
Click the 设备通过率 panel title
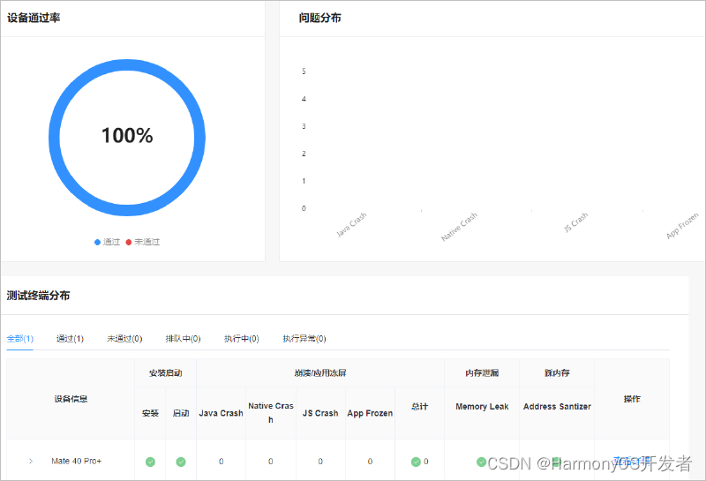[x=34, y=18]
